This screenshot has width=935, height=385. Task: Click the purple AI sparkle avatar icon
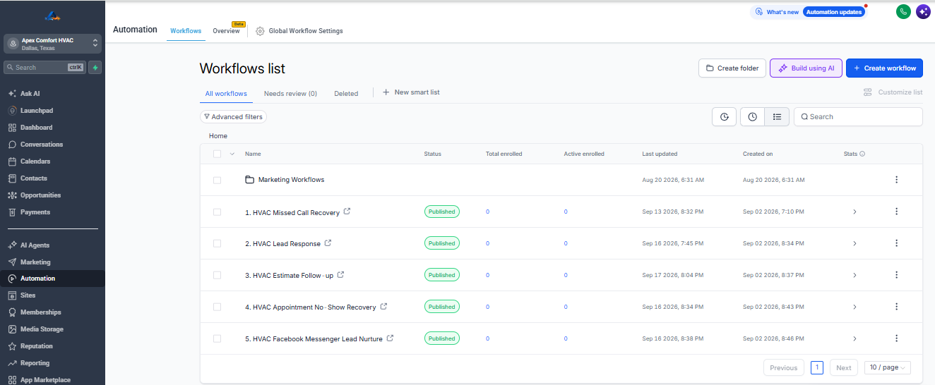(x=923, y=12)
